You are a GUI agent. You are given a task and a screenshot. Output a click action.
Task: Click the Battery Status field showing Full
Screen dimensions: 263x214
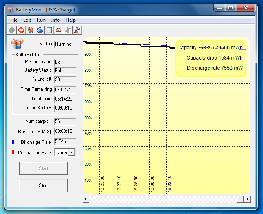[x=65, y=71]
